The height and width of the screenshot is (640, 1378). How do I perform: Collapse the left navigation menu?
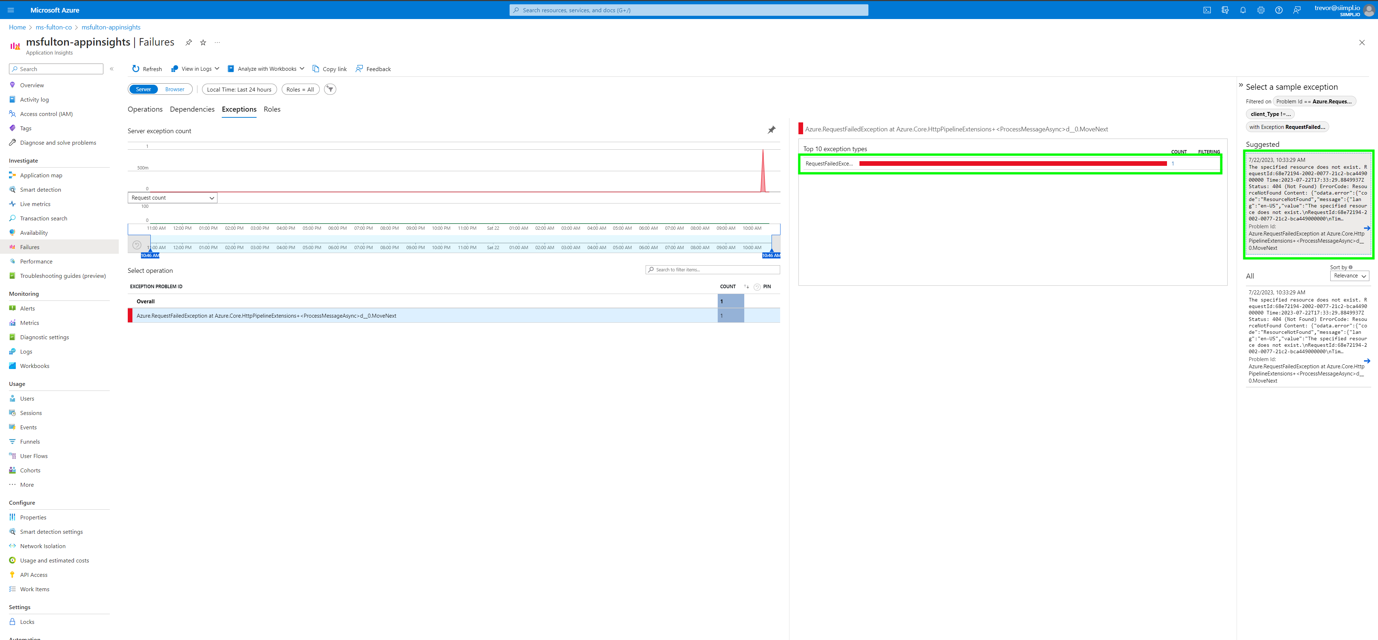coord(112,69)
